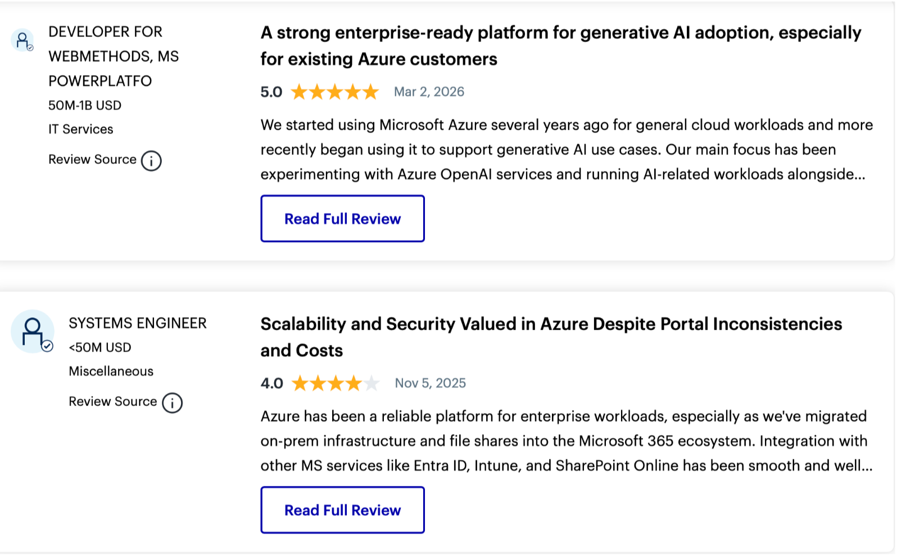Click the verified badge on the Systems Engineer avatar
This screenshot has height=555, width=897.
point(48,346)
